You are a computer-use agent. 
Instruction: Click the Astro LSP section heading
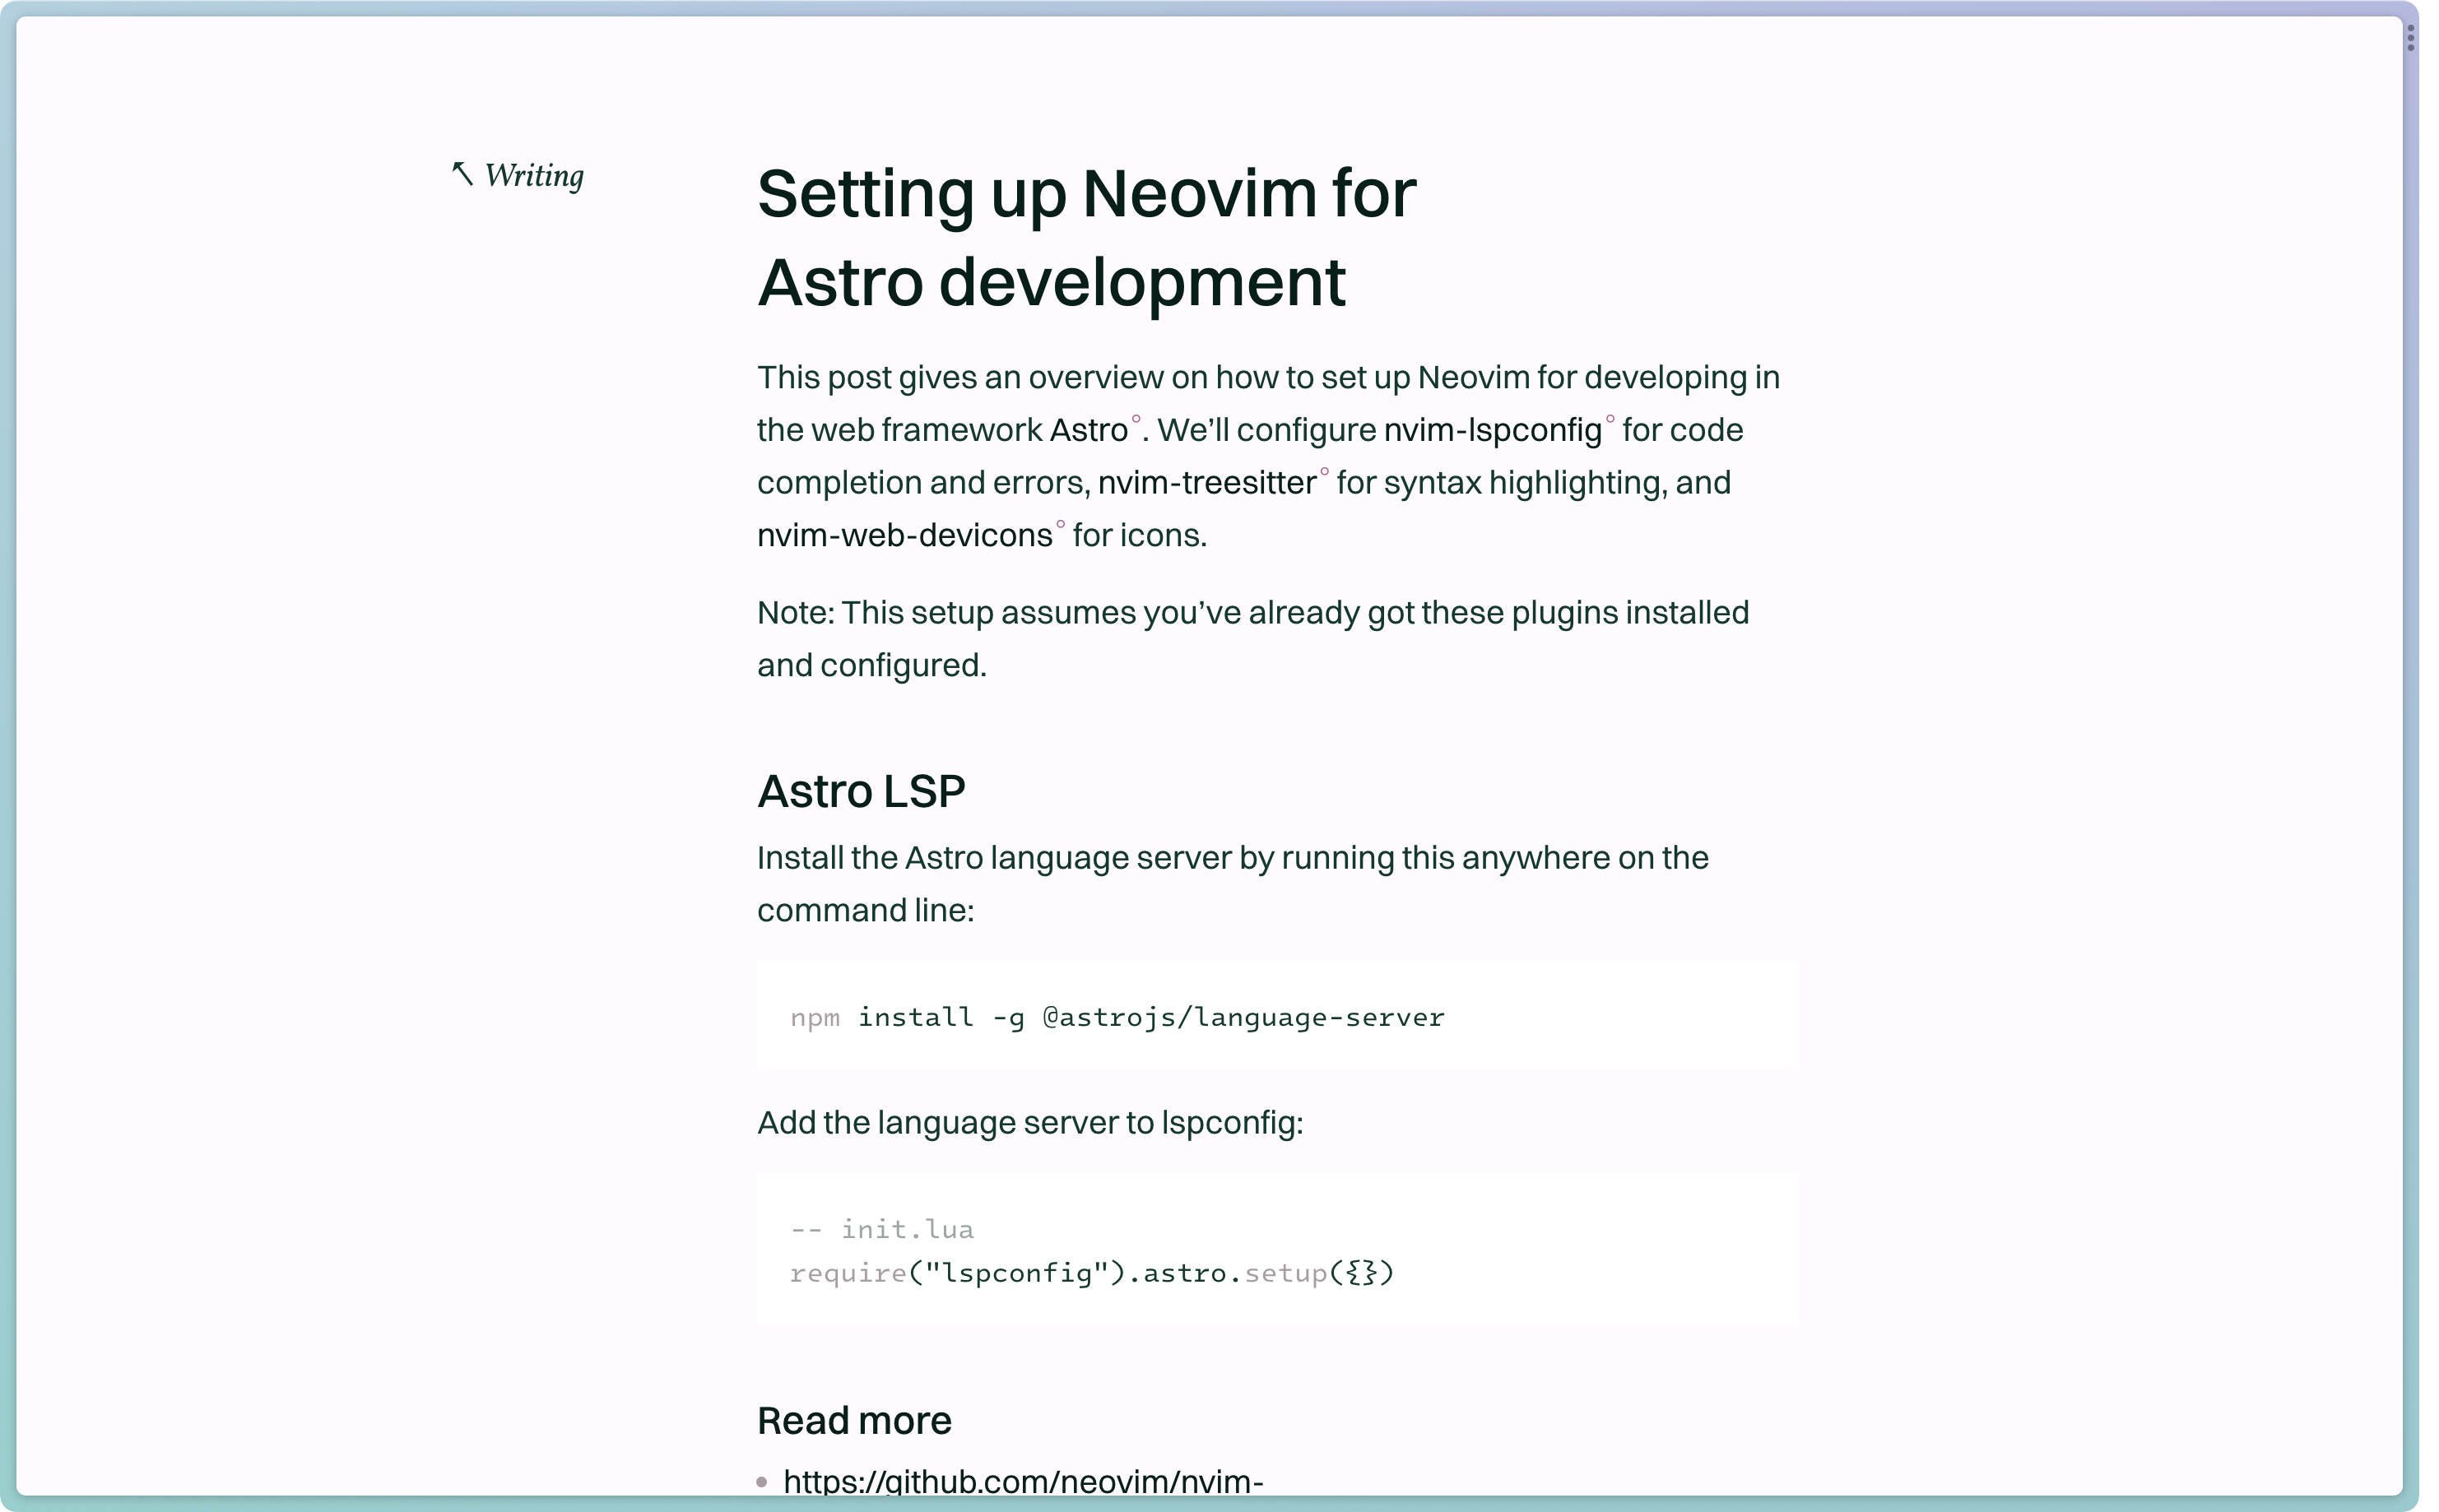tap(861, 791)
